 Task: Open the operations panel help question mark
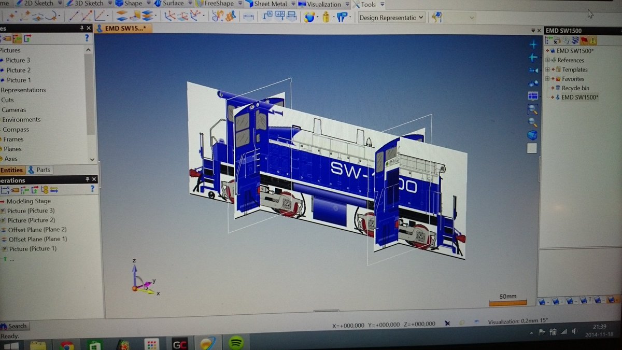pyautogui.click(x=91, y=190)
